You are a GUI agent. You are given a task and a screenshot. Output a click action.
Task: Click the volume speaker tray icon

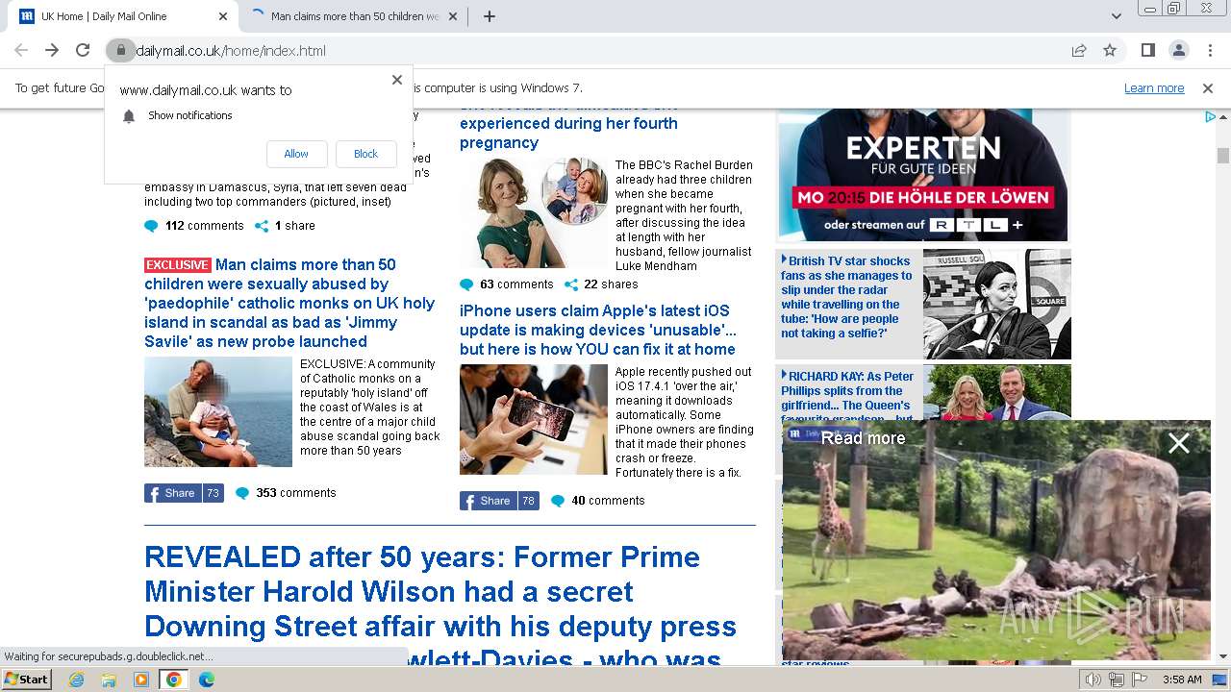pos(1093,680)
